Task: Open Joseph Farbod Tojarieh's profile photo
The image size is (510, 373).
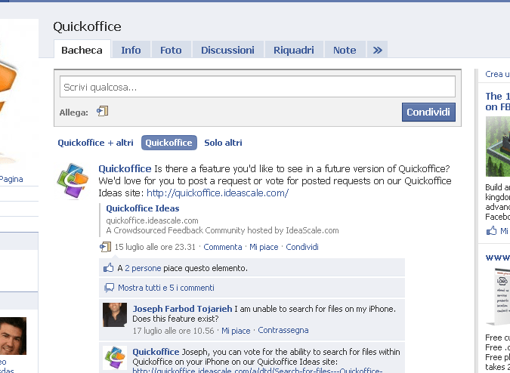Action: coord(115,315)
